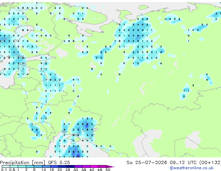Click the "0.5" legend scale label
This screenshot has width=221, height=171.
[12, 170]
